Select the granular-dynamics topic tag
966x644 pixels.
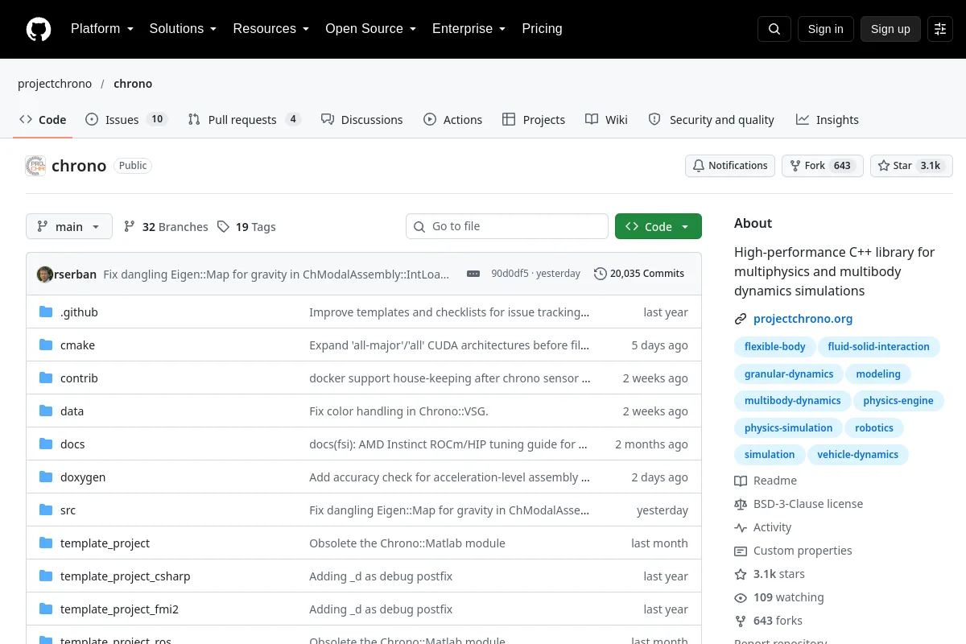pyautogui.click(x=789, y=374)
